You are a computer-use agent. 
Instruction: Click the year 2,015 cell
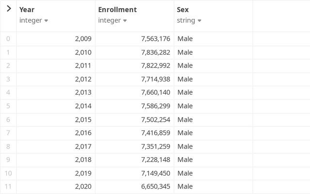(x=56, y=120)
